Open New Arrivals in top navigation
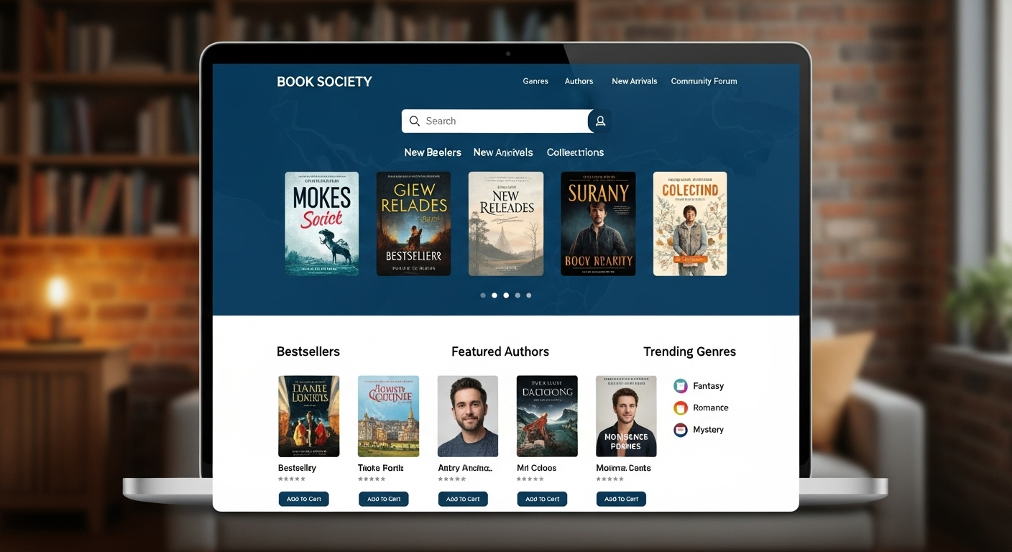 click(x=634, y=81)
